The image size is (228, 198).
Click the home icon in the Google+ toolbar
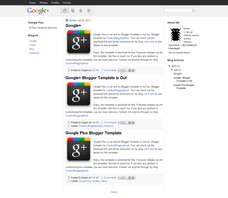point(65,11)
